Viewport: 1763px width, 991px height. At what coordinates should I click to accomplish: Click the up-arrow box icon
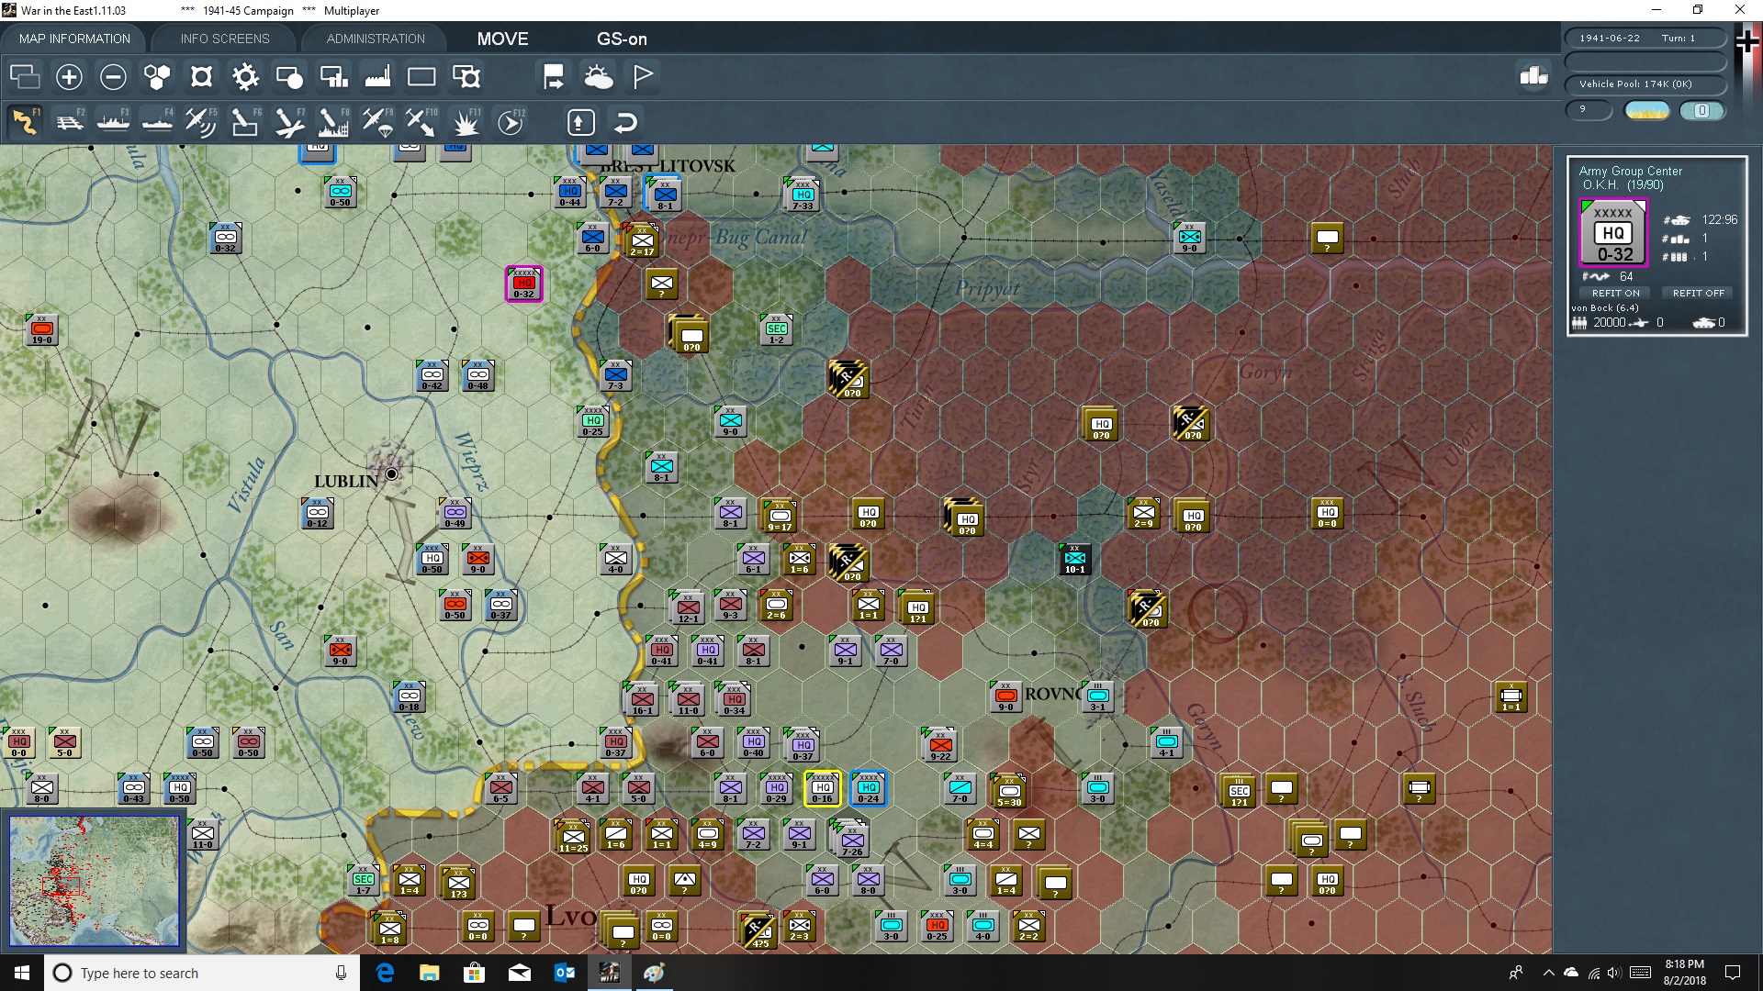[x=580, y=122]
